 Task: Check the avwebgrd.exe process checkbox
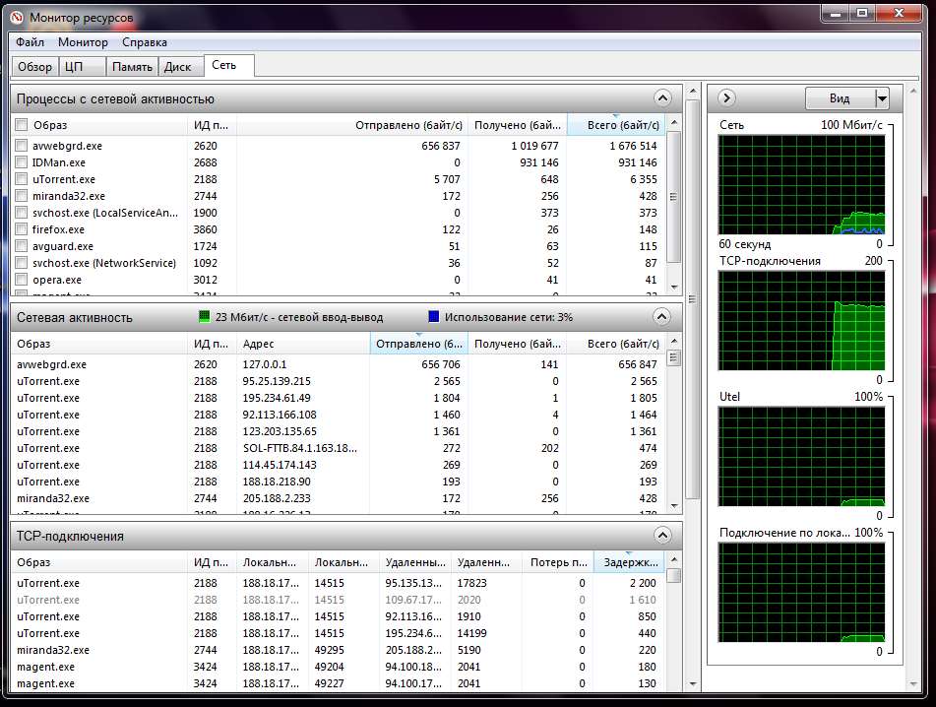click(22, 146)
